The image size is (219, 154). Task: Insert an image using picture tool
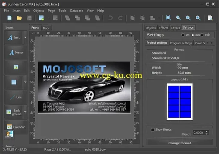click(x=16, y=67)
